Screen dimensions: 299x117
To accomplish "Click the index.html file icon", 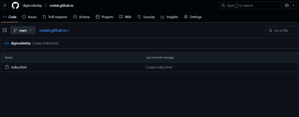I will coord(7,67).
